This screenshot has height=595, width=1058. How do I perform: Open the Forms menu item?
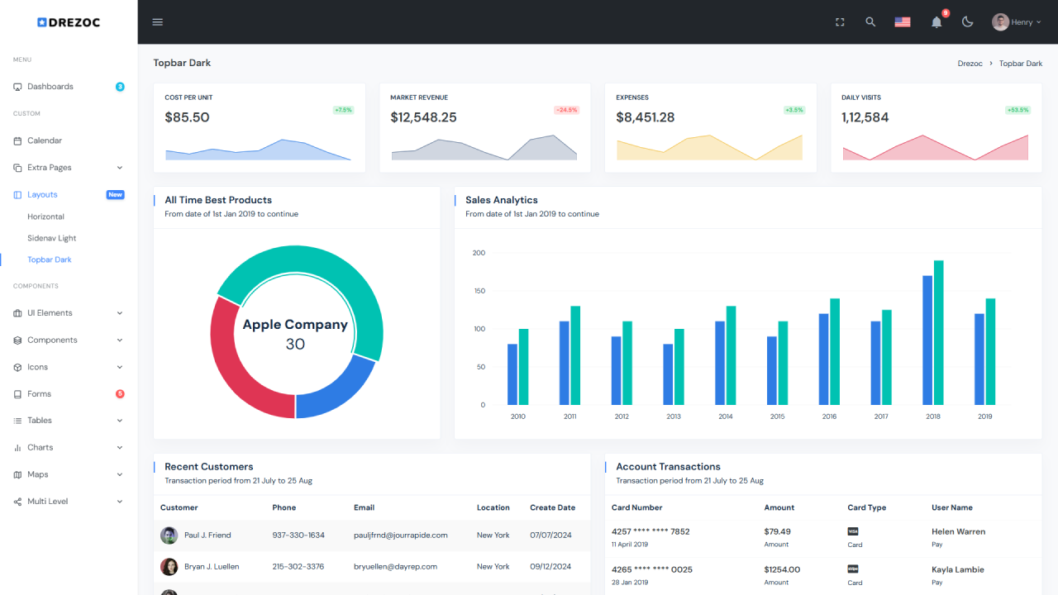(39, 394)
